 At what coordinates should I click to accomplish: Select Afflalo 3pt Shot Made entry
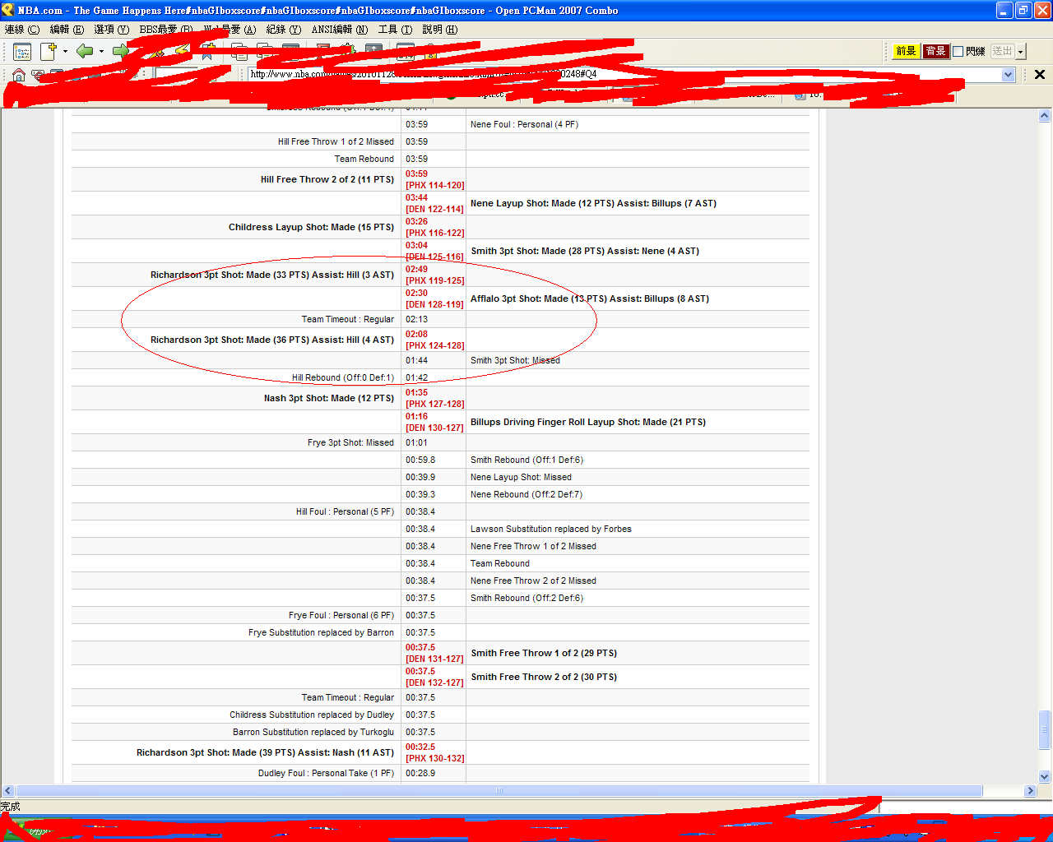pos(590,298)
